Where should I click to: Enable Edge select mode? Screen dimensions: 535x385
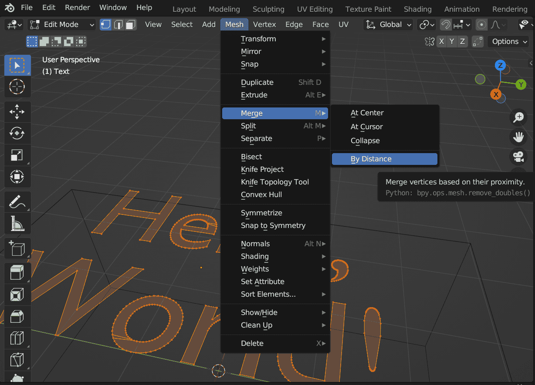pyautogui.click(x=118, y=25)
